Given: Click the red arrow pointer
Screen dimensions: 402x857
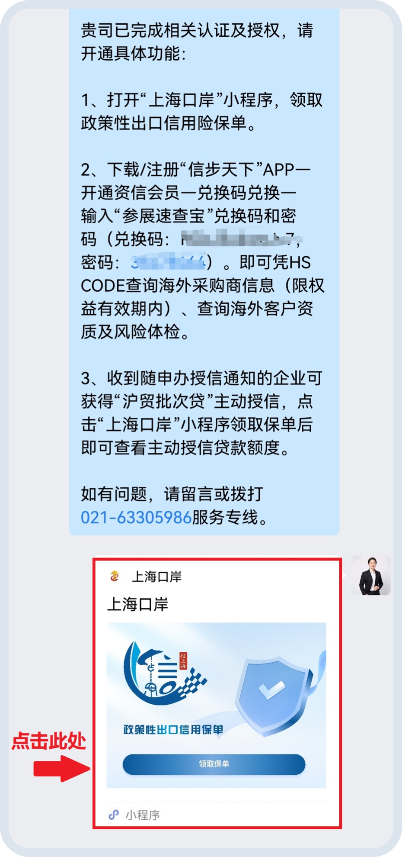Looking at the screenshot, I should 62,768.
